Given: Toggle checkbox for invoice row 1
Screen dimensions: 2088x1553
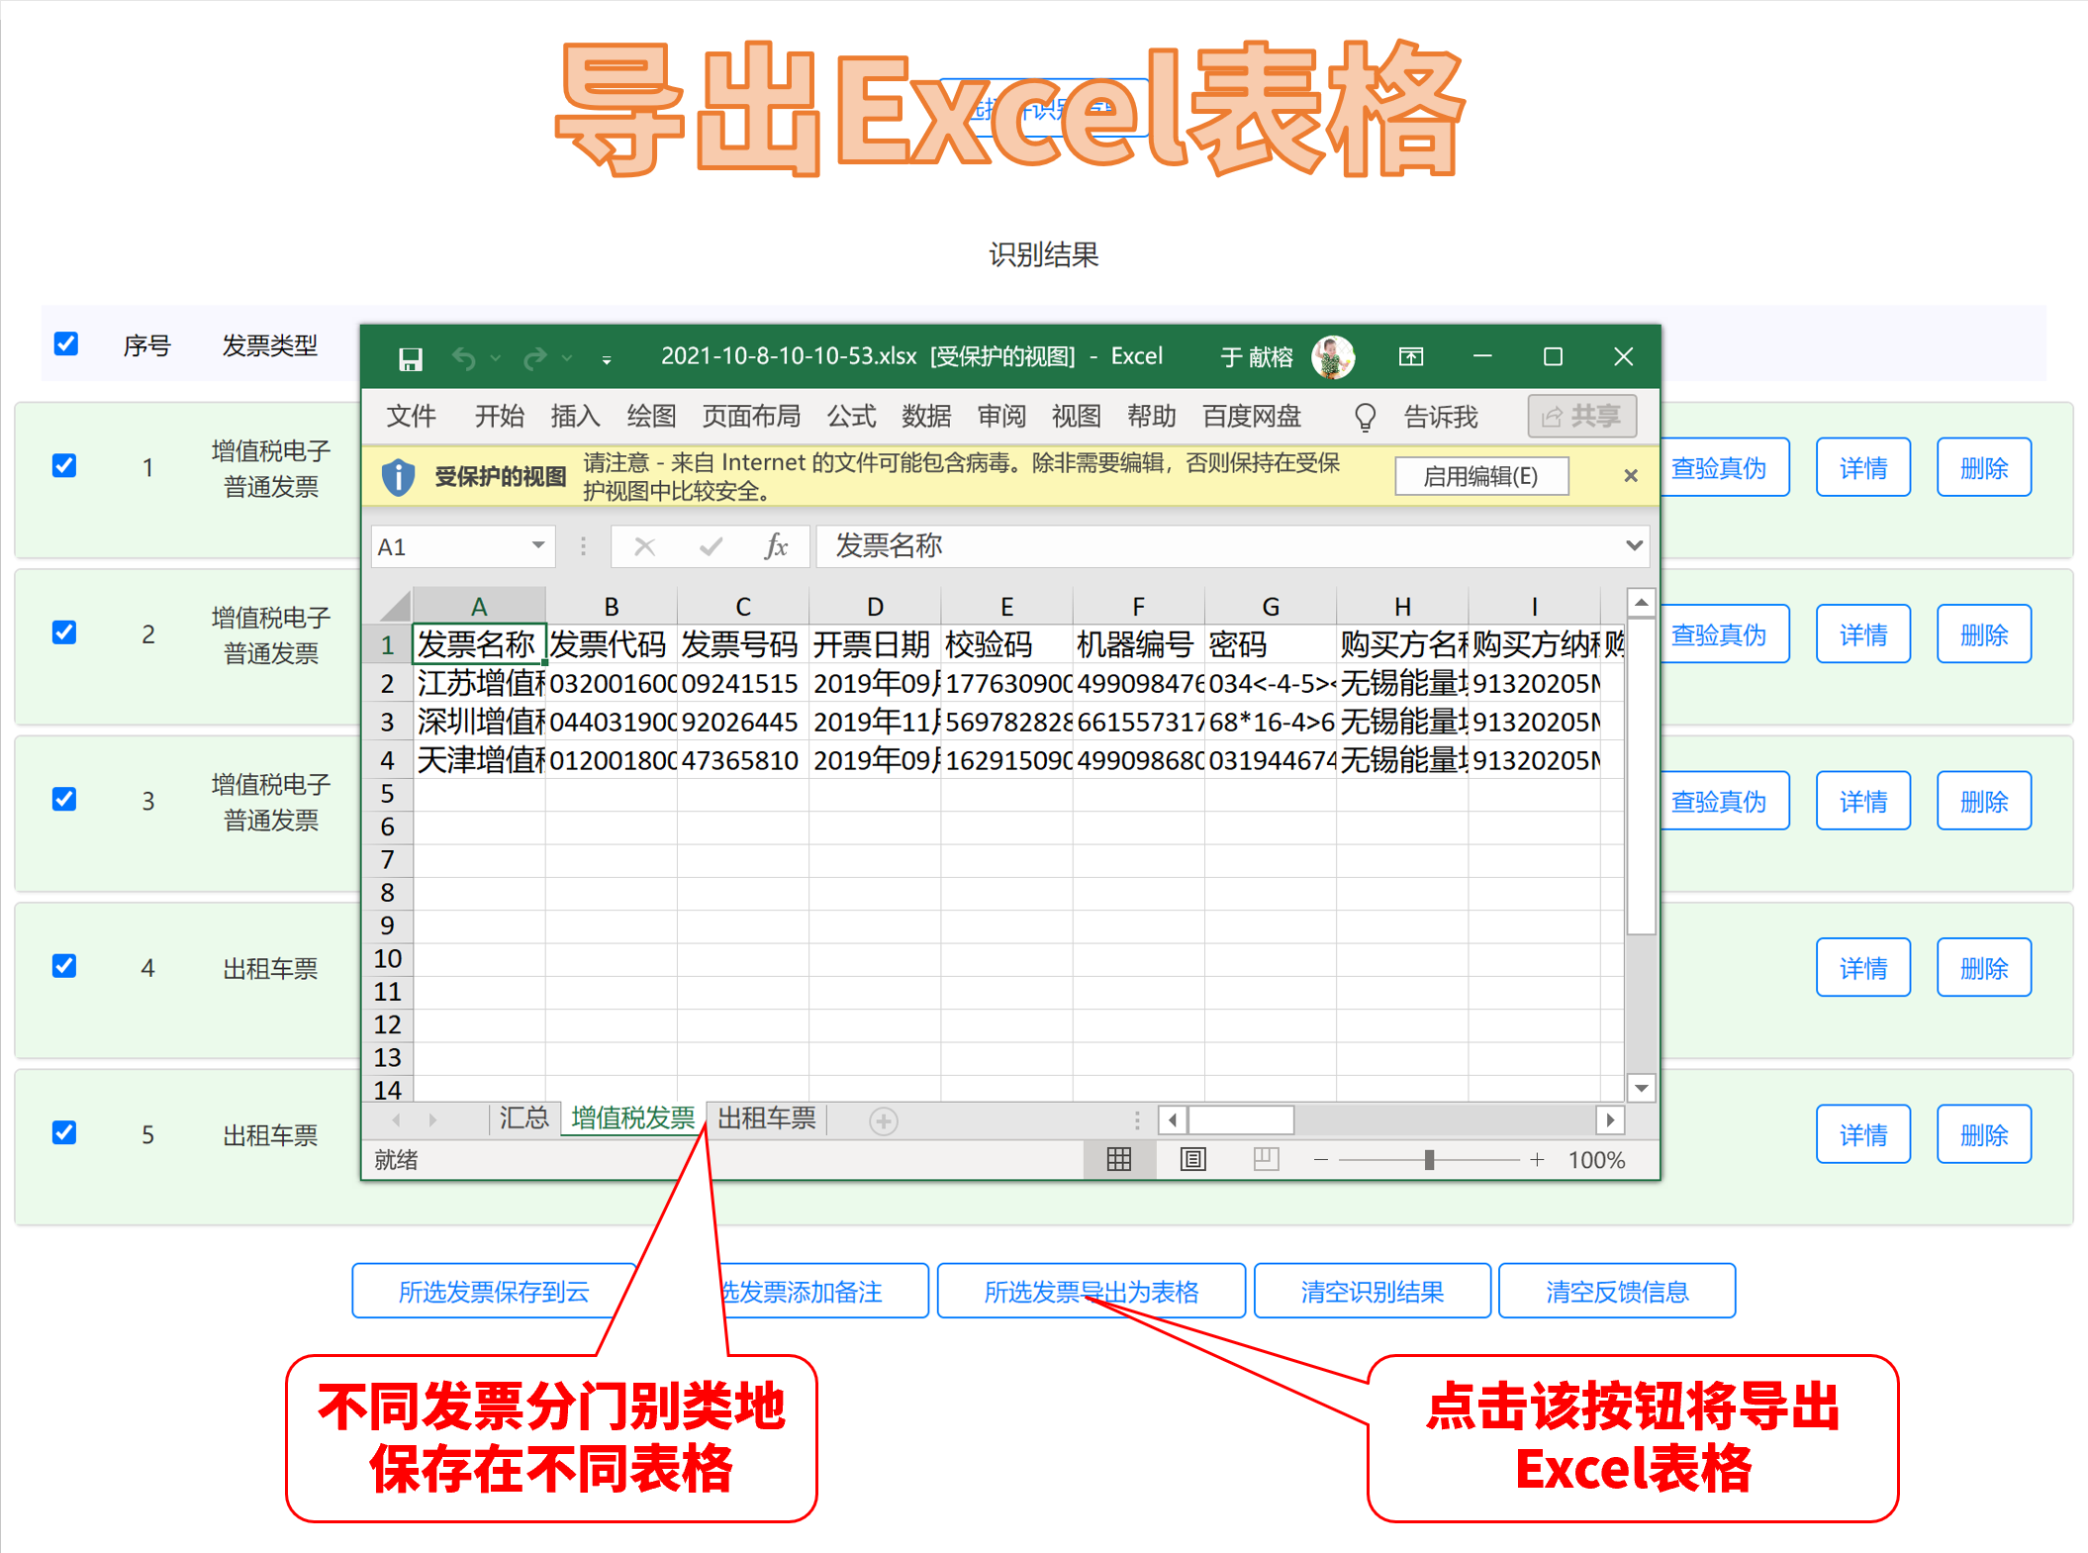Looking at the screenshot, I should (64, 466).
